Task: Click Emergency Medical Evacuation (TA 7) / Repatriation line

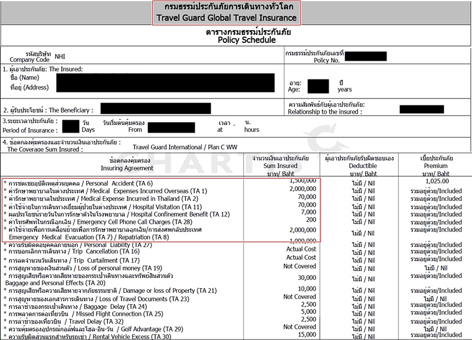Action: (89, 237)
